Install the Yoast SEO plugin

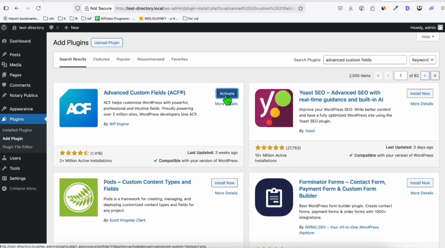click(x=420, y=93)
